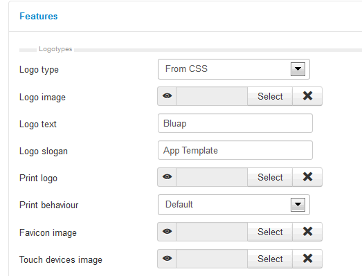Select a file for Touch devices image

tap(270, 259)
